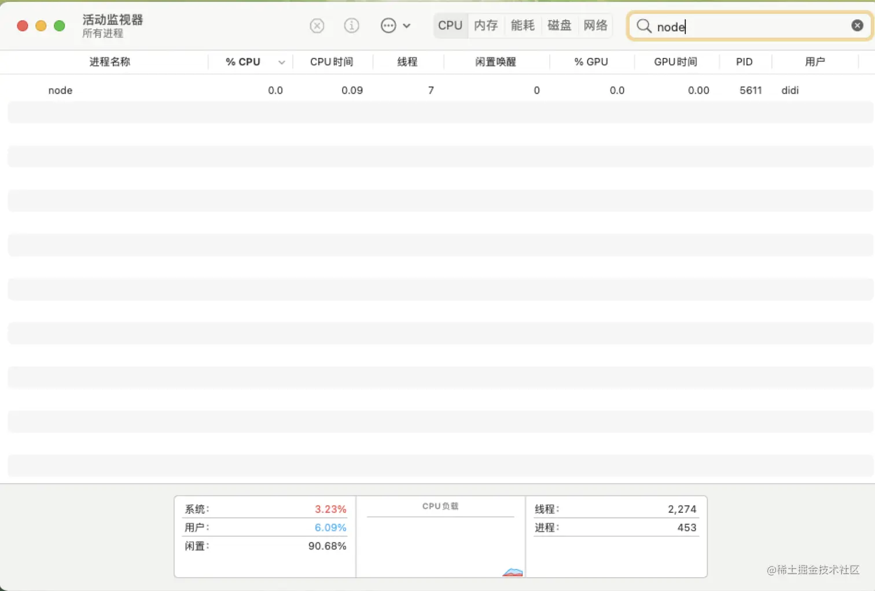Sort by the PID column header
The height and width of the screenshot is (591, 875).
pyautogui.click(x=744, y=62)
